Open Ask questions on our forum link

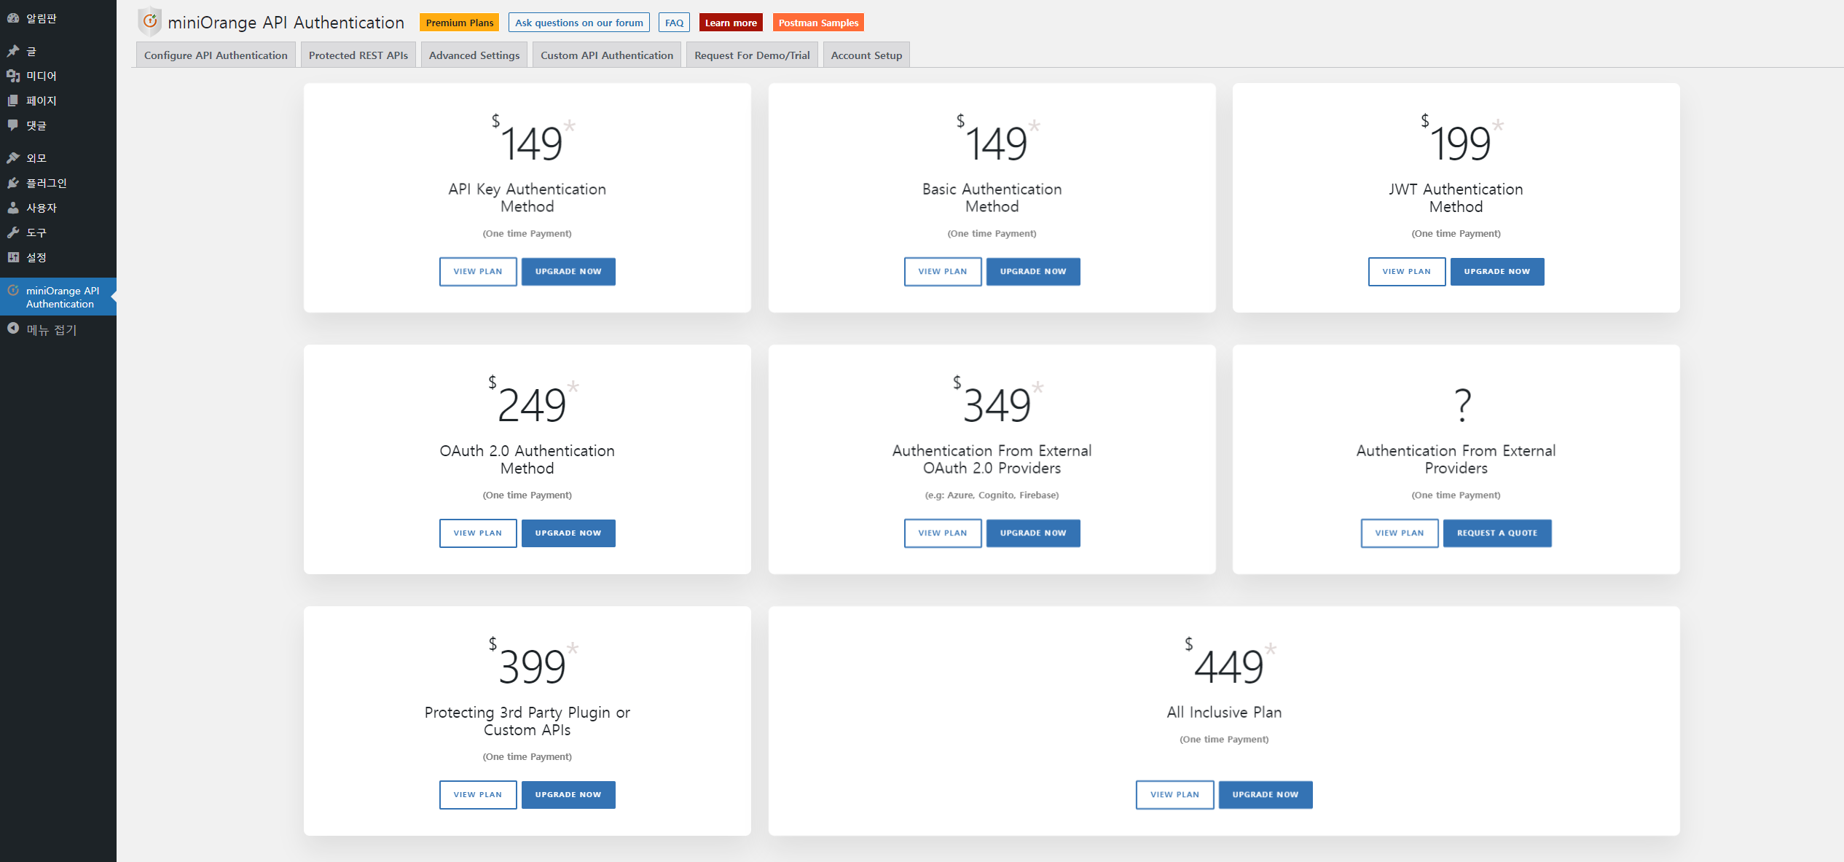(x=579, y=23)
